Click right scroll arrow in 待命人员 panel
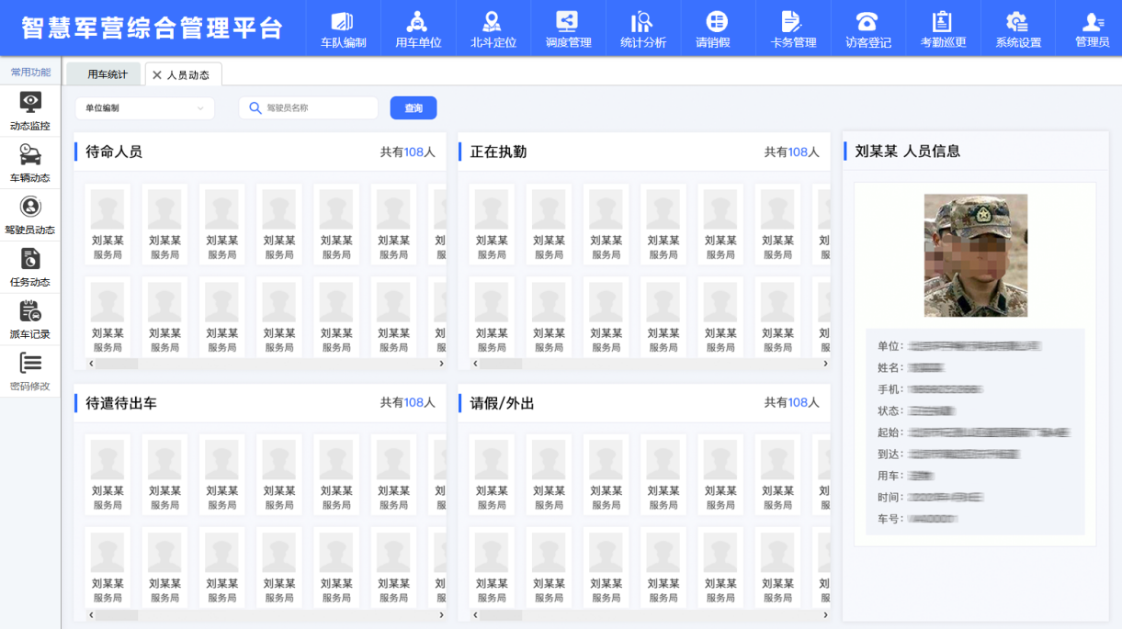The width and height of the screenshot is (1122, 629). coord(441,364)
